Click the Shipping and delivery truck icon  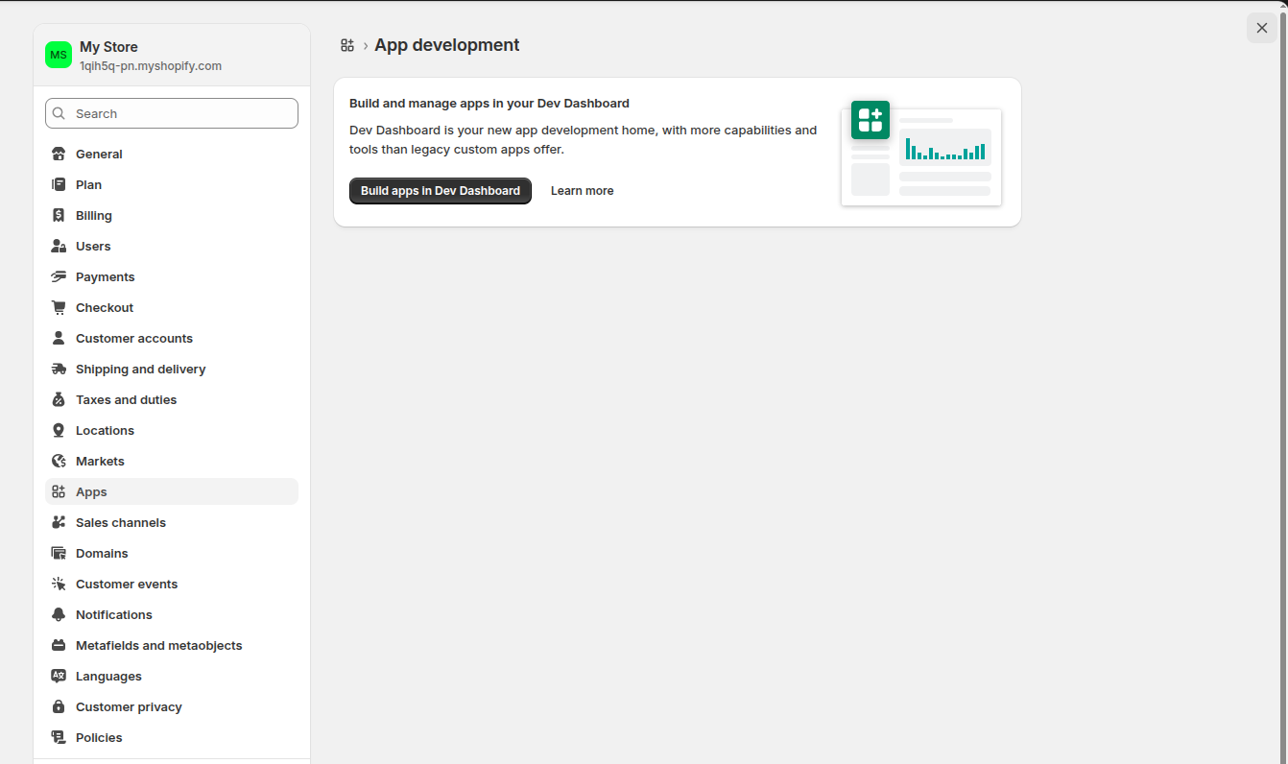[59, 369]
